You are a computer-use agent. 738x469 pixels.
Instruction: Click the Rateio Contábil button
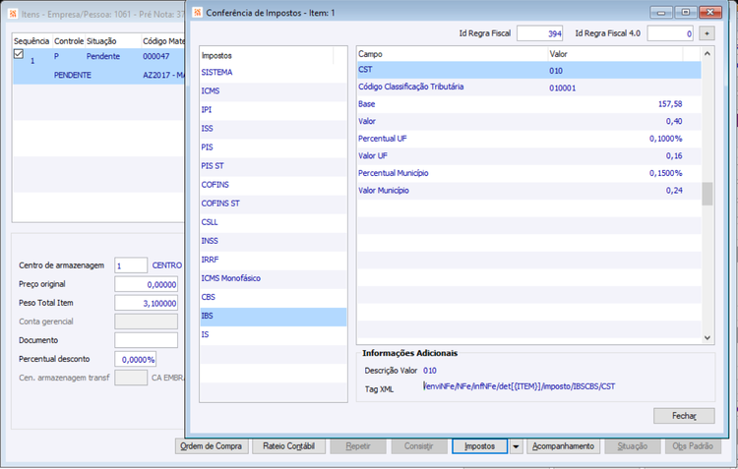pyautogui.click(x=288, y=446)
